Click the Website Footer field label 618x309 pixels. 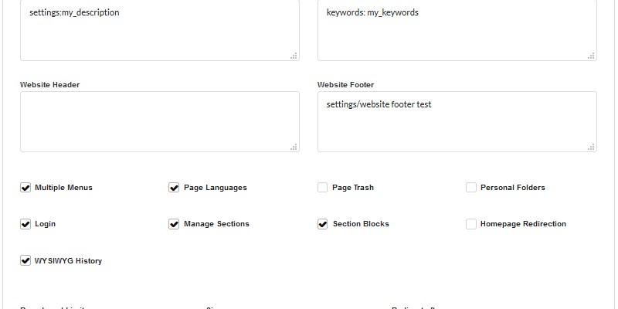[x=345, y=85]
